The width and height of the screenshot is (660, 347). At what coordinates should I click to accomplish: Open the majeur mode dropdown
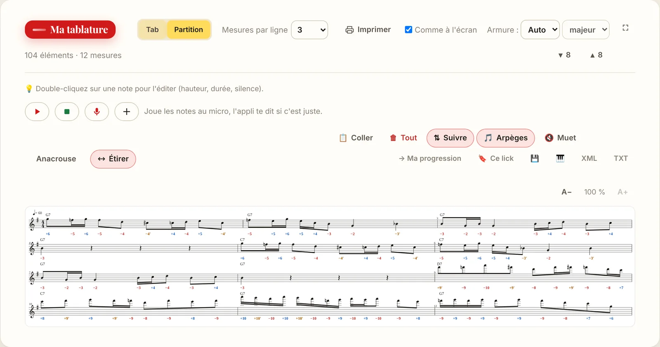586,30
